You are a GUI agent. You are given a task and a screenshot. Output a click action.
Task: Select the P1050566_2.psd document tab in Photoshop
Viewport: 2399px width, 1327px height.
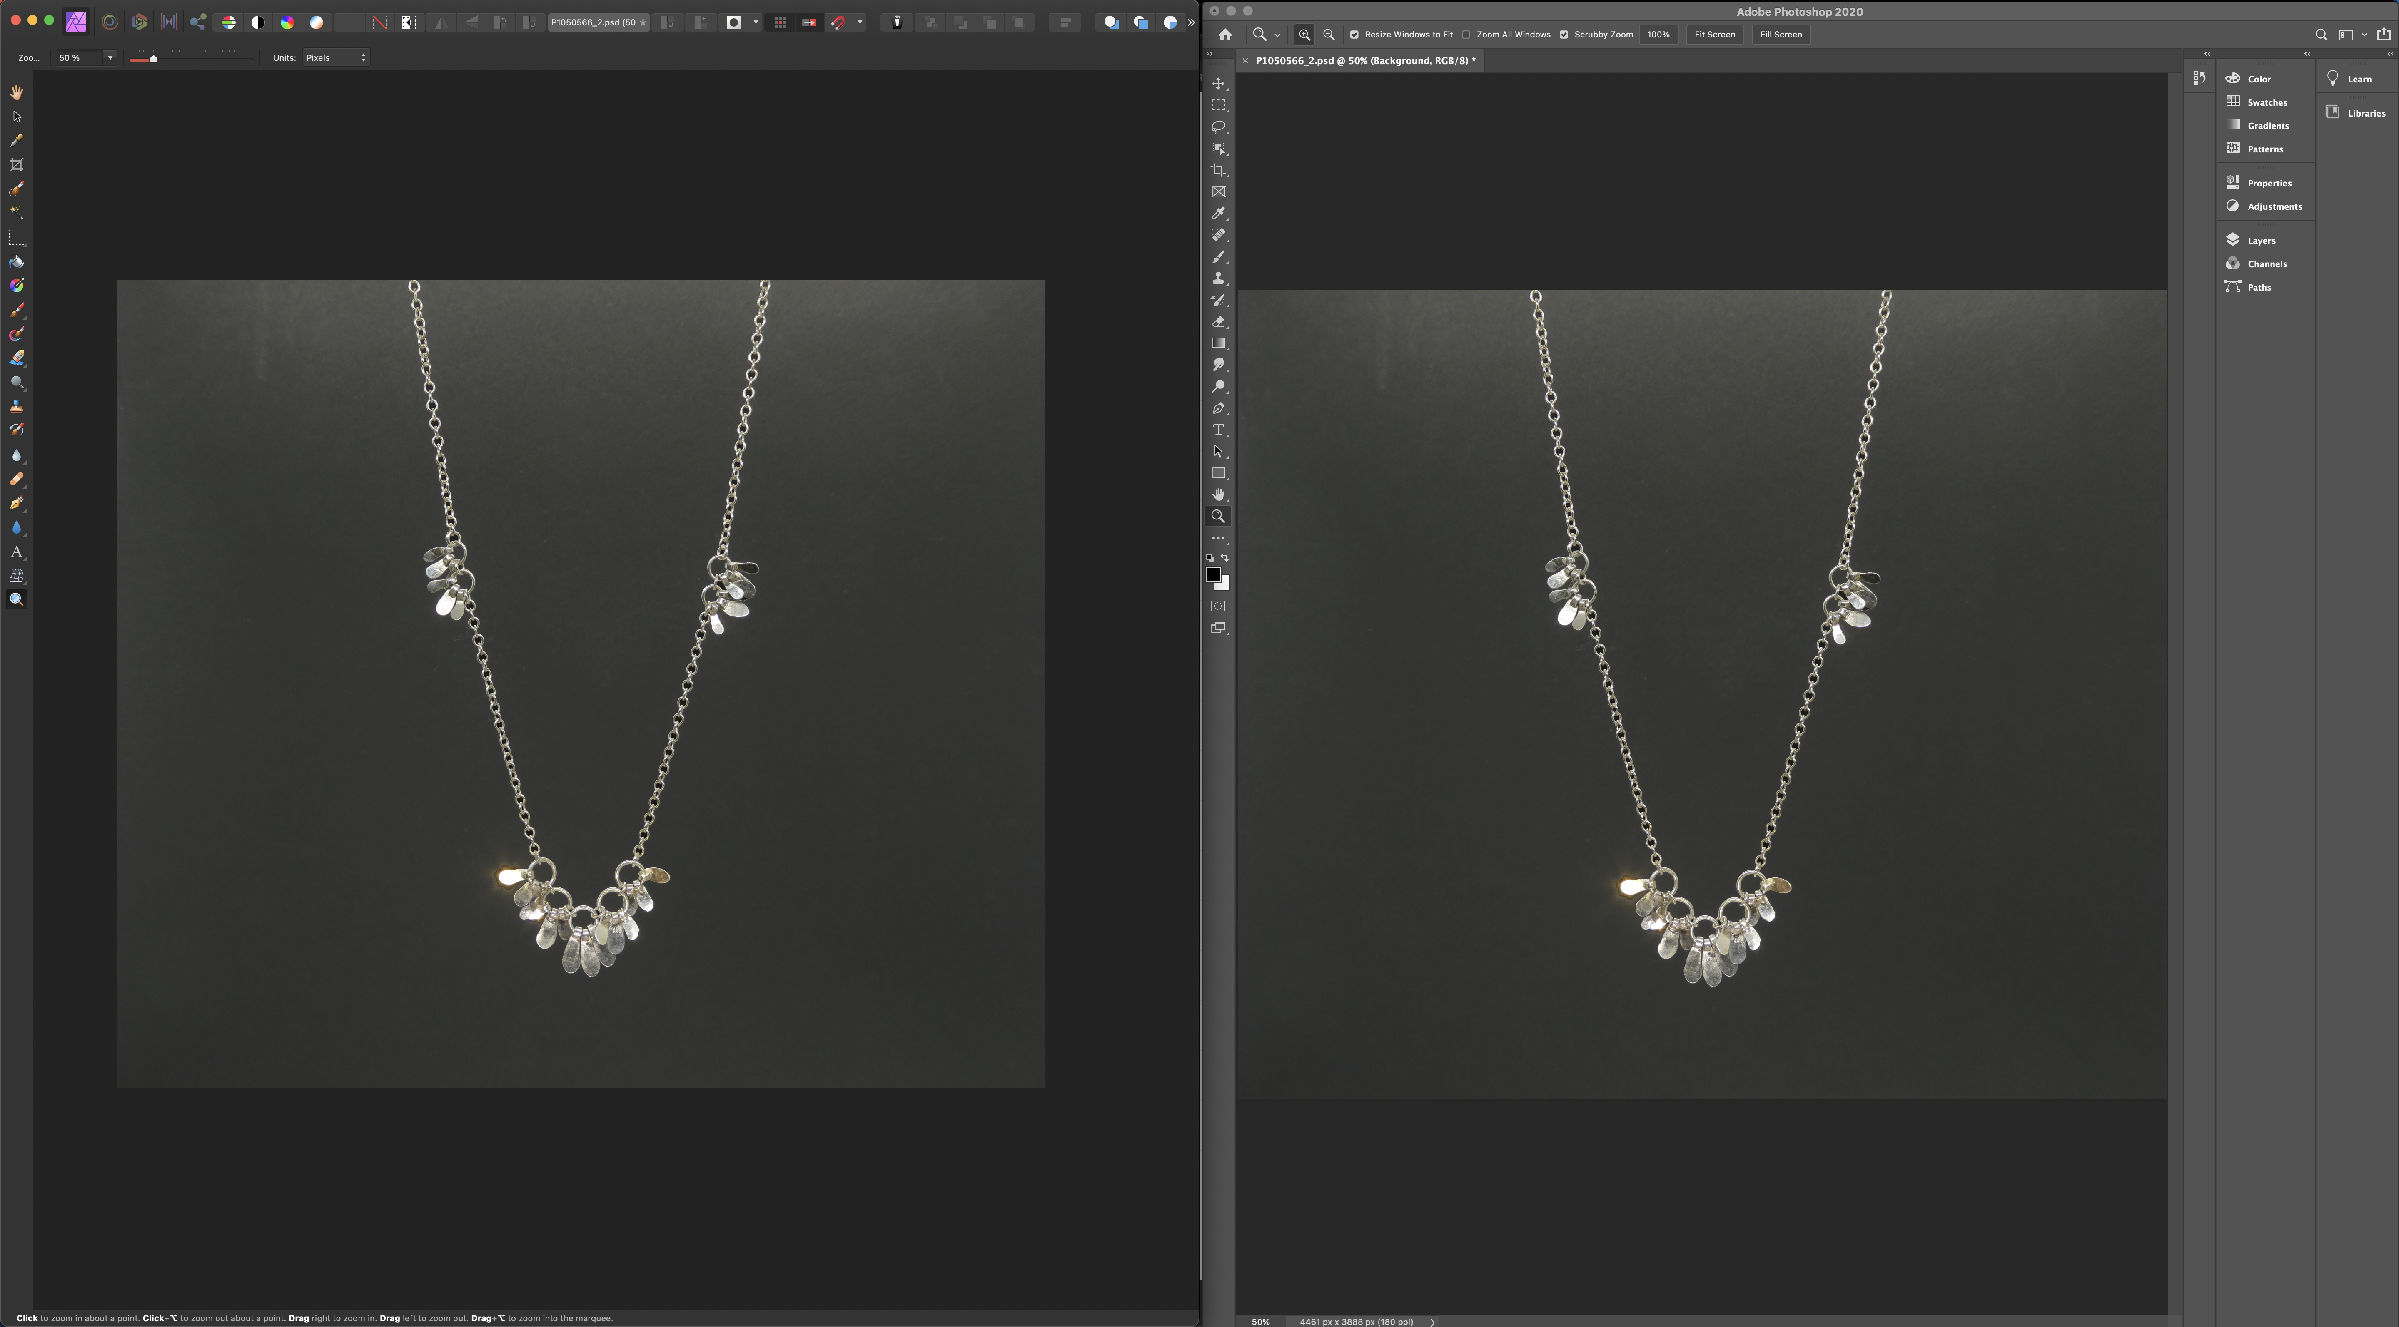[1365, 60]
